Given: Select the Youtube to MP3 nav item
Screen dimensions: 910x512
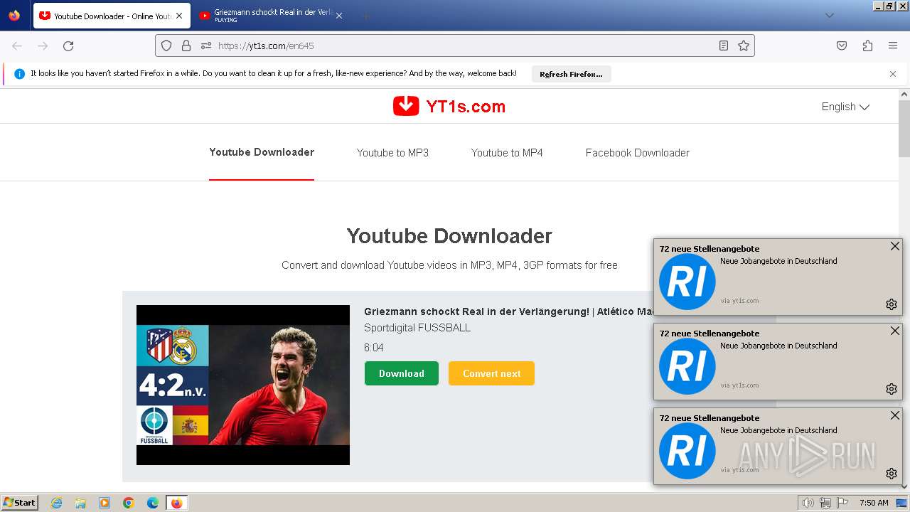Looking at the screenshot, I should pos(392,153).
